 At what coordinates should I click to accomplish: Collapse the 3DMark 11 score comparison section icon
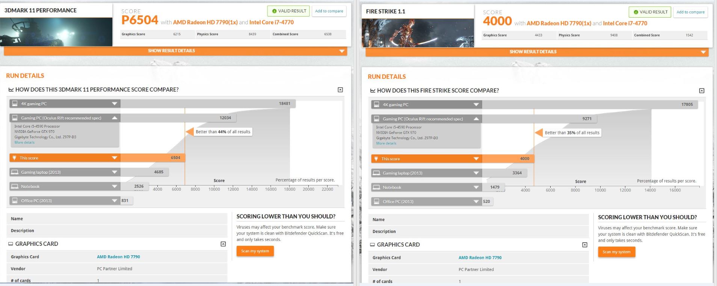coord(340,90)
